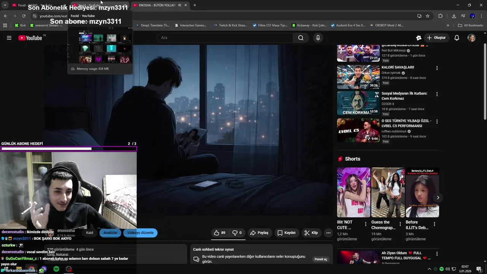Open KALORİ SAVAŞLARI!! video thumbnail
Viewport: 487px width, 274px height.
(x=358, y=77)
